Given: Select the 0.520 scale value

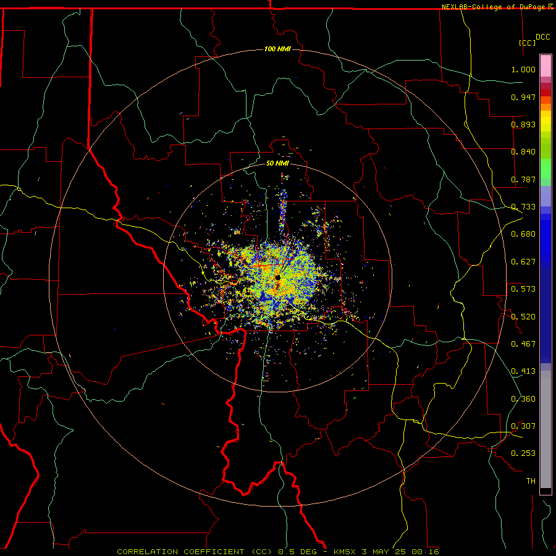Looking at the screenshot, I should [523, 317].
